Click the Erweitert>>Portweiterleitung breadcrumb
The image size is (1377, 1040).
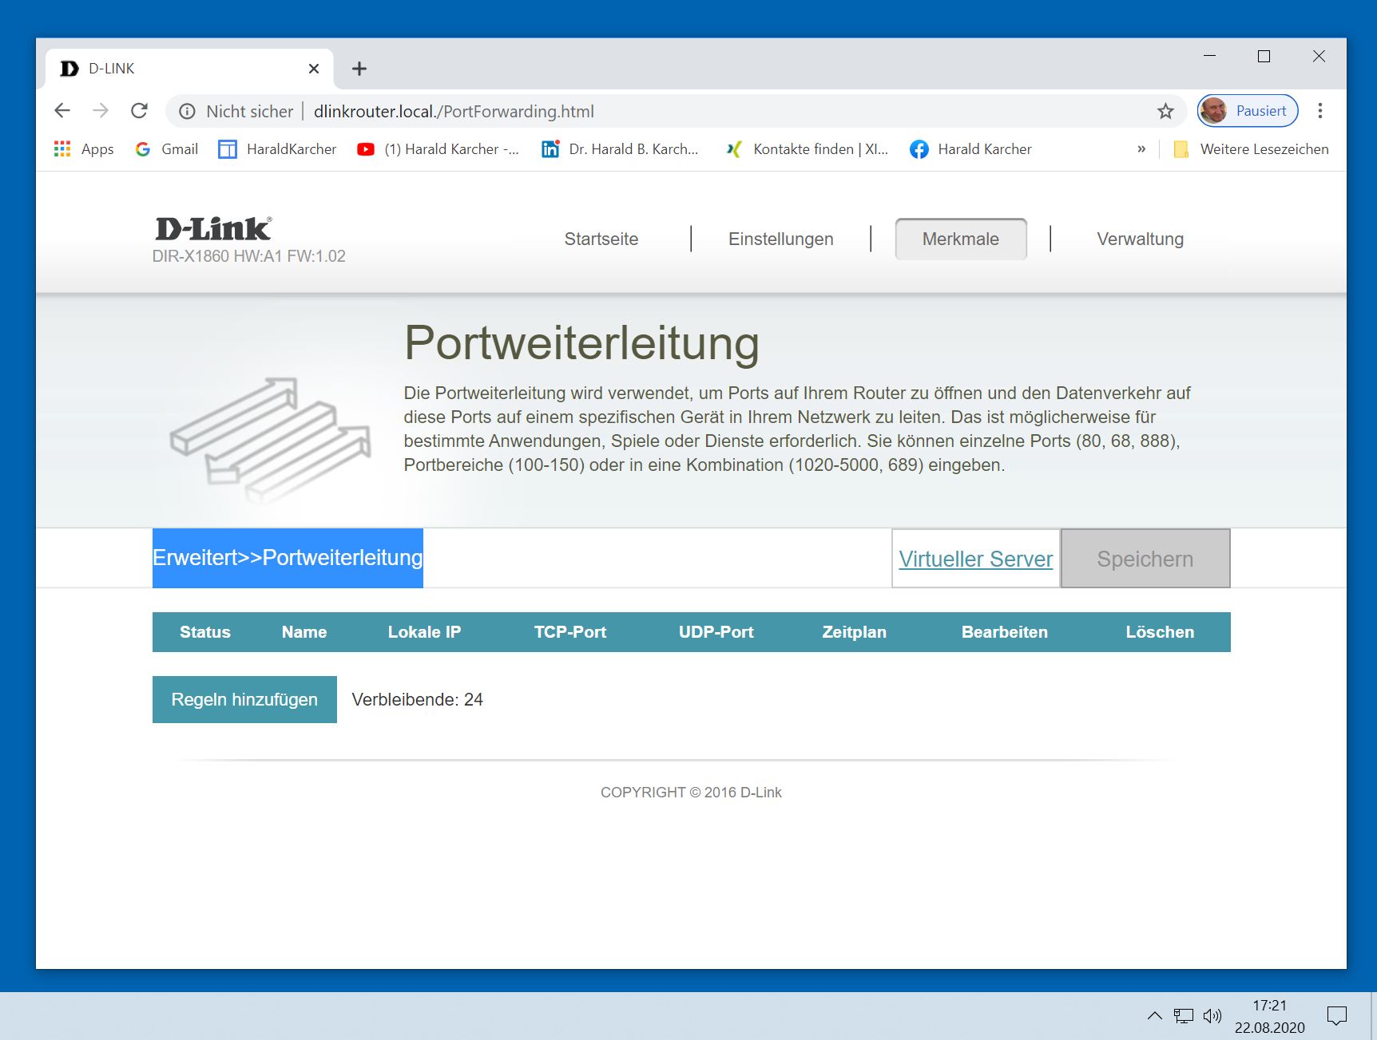288,558
